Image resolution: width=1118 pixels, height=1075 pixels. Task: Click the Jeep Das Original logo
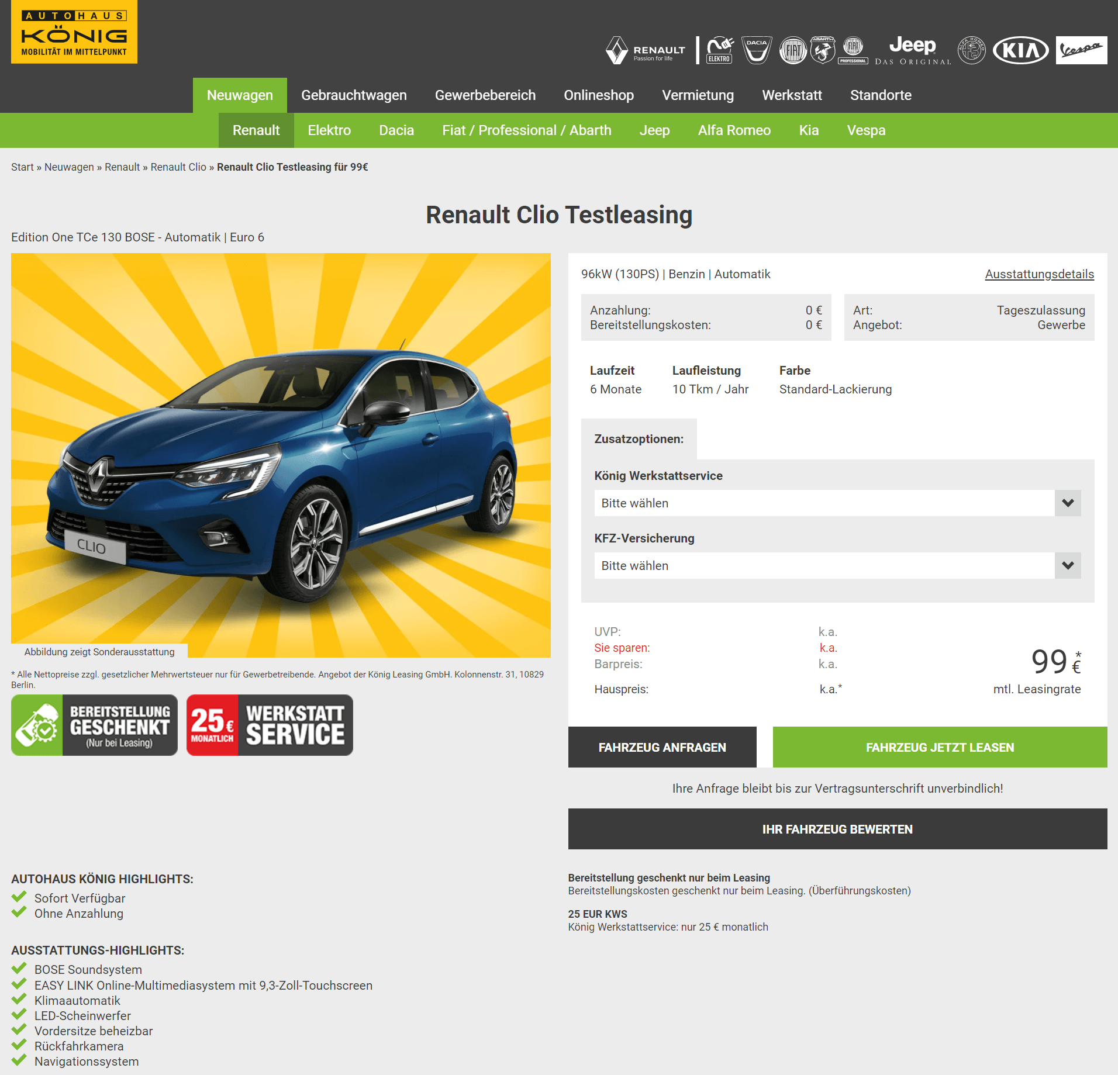(913, 50)
